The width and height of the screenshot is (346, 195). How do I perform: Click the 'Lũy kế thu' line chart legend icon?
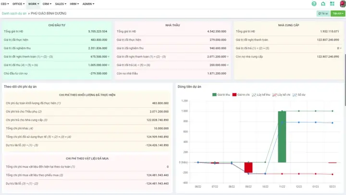pos(254,95)
